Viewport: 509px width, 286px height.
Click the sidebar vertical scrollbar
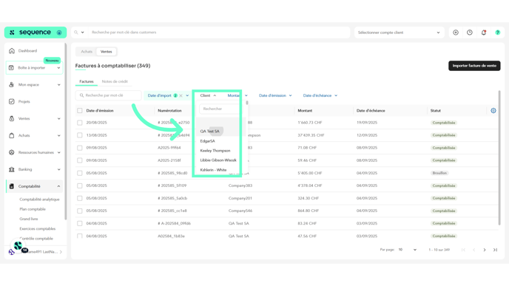(65, 132)
